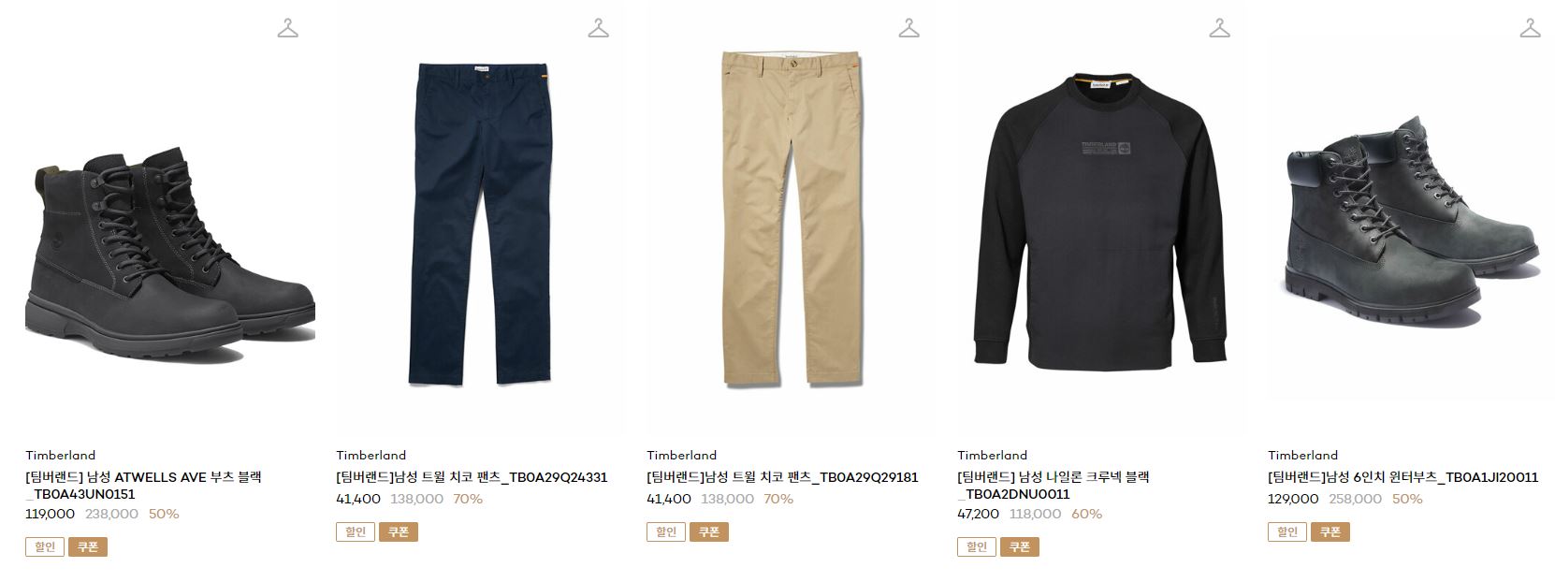Click 할인 badge under navy chino pants

tap(356, 531)
